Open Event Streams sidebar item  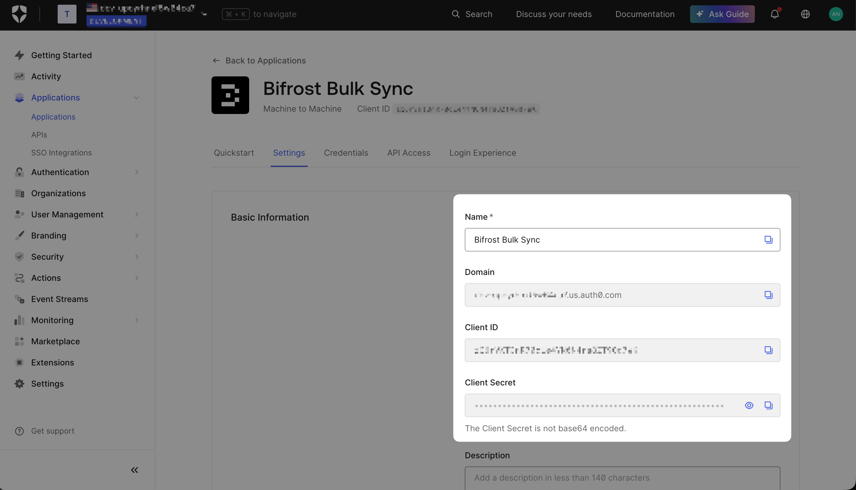tap(60, 299)
